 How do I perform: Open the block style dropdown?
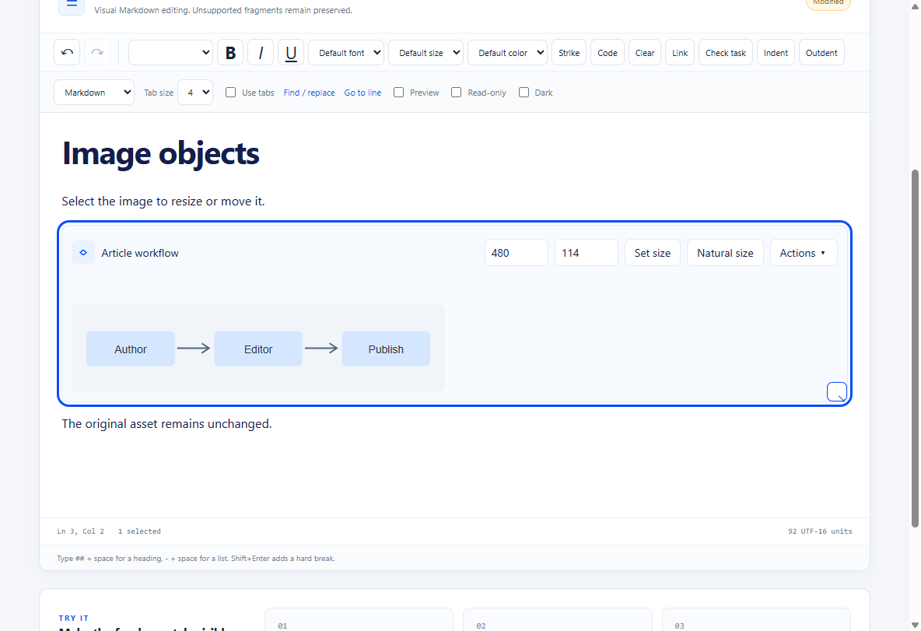[171, 52]
